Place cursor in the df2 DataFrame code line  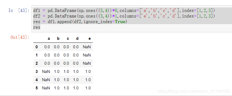(124, 16)
